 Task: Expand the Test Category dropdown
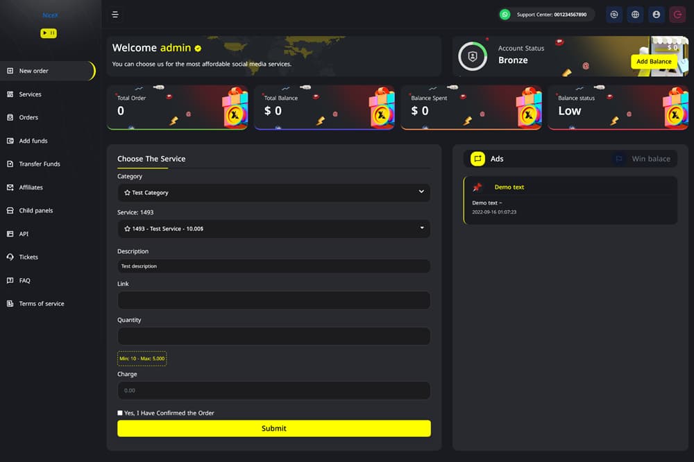click(x=274, y=193)
